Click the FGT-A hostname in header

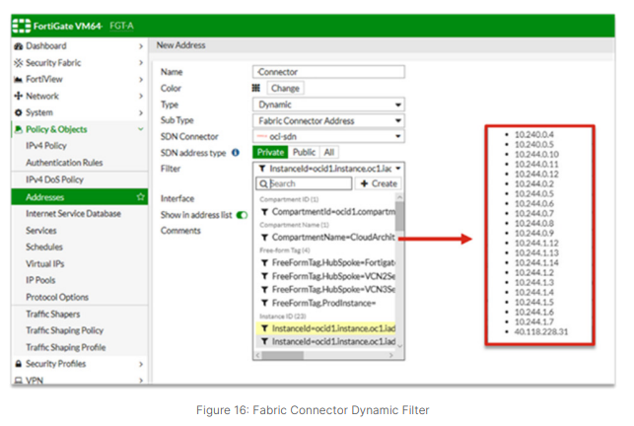pyautogui.click(x=121, y=26)
